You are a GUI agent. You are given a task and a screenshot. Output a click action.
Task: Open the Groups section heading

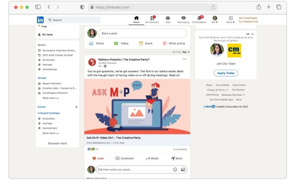tap(42, 78)
